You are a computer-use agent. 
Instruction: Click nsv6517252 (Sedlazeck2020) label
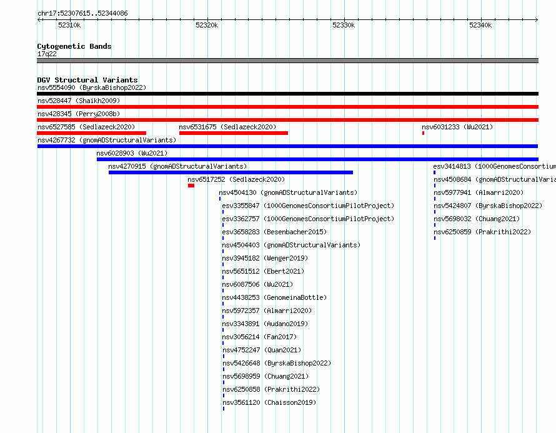(236, 179)
